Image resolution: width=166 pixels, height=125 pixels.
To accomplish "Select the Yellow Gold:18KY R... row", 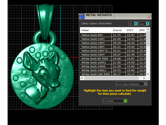I will click(x=113, y=51).
